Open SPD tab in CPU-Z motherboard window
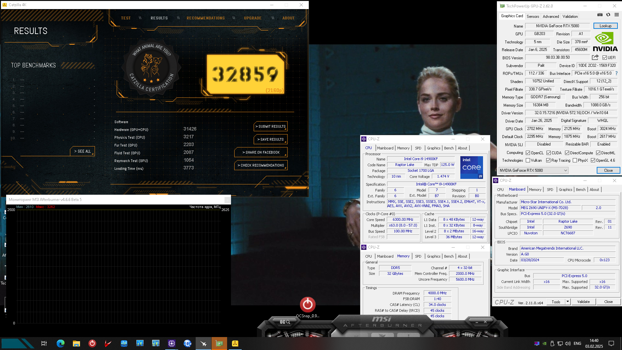Screen dimensions: 622x350 [x=550, y=190]
